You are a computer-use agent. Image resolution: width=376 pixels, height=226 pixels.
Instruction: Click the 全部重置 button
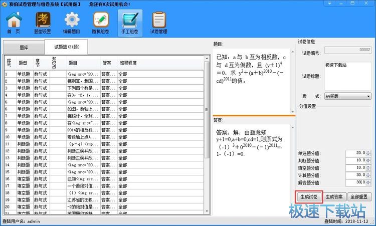coord(359,197)
